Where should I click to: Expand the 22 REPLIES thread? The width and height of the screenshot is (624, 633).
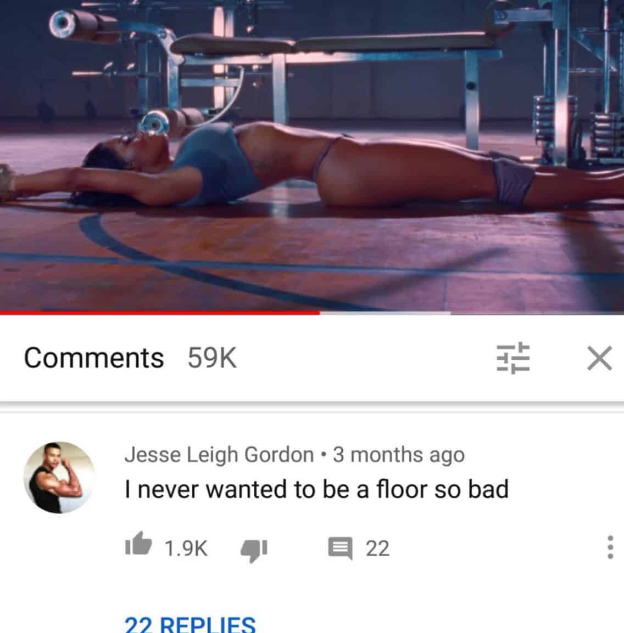pyautogui.click(x=190, y=624)
